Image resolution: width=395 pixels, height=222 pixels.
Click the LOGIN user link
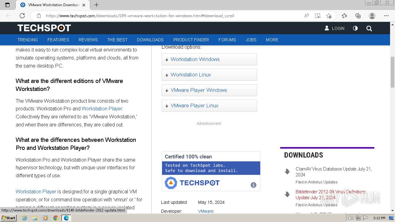pos(335,28)
